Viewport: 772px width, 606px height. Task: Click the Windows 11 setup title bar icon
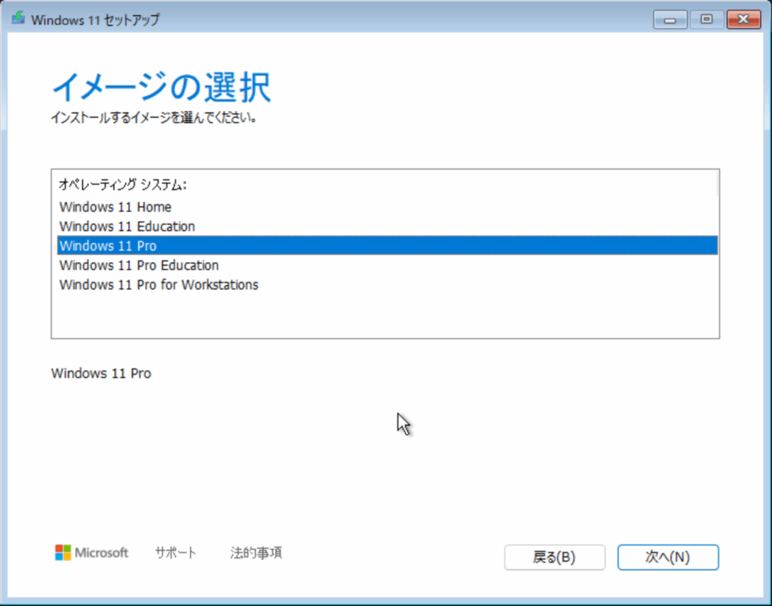[18, 19]
